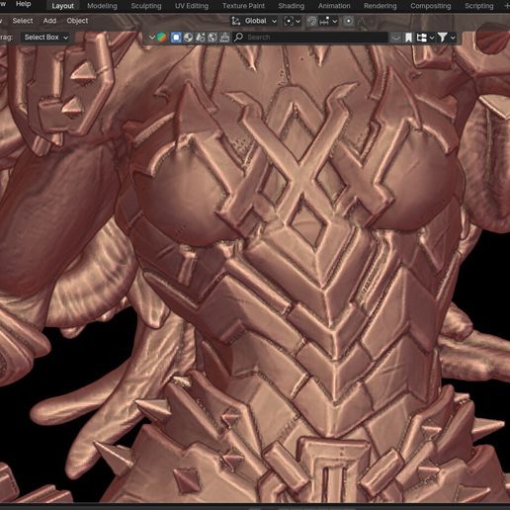The width and height of the screenshot is (510, 510).
Task: Toggle proportional editing circle icon
Action: coord(349,21)
